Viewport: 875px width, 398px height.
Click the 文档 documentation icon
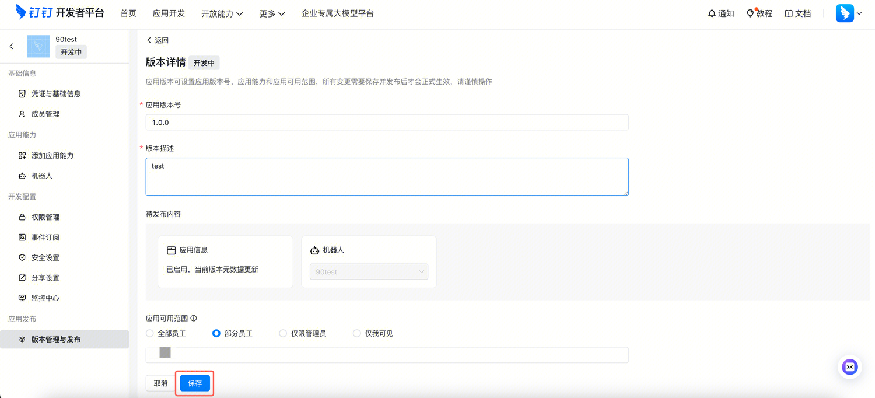pos(798,13)
